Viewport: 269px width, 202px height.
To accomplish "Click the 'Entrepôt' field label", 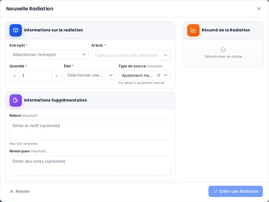I will point(17,45).
